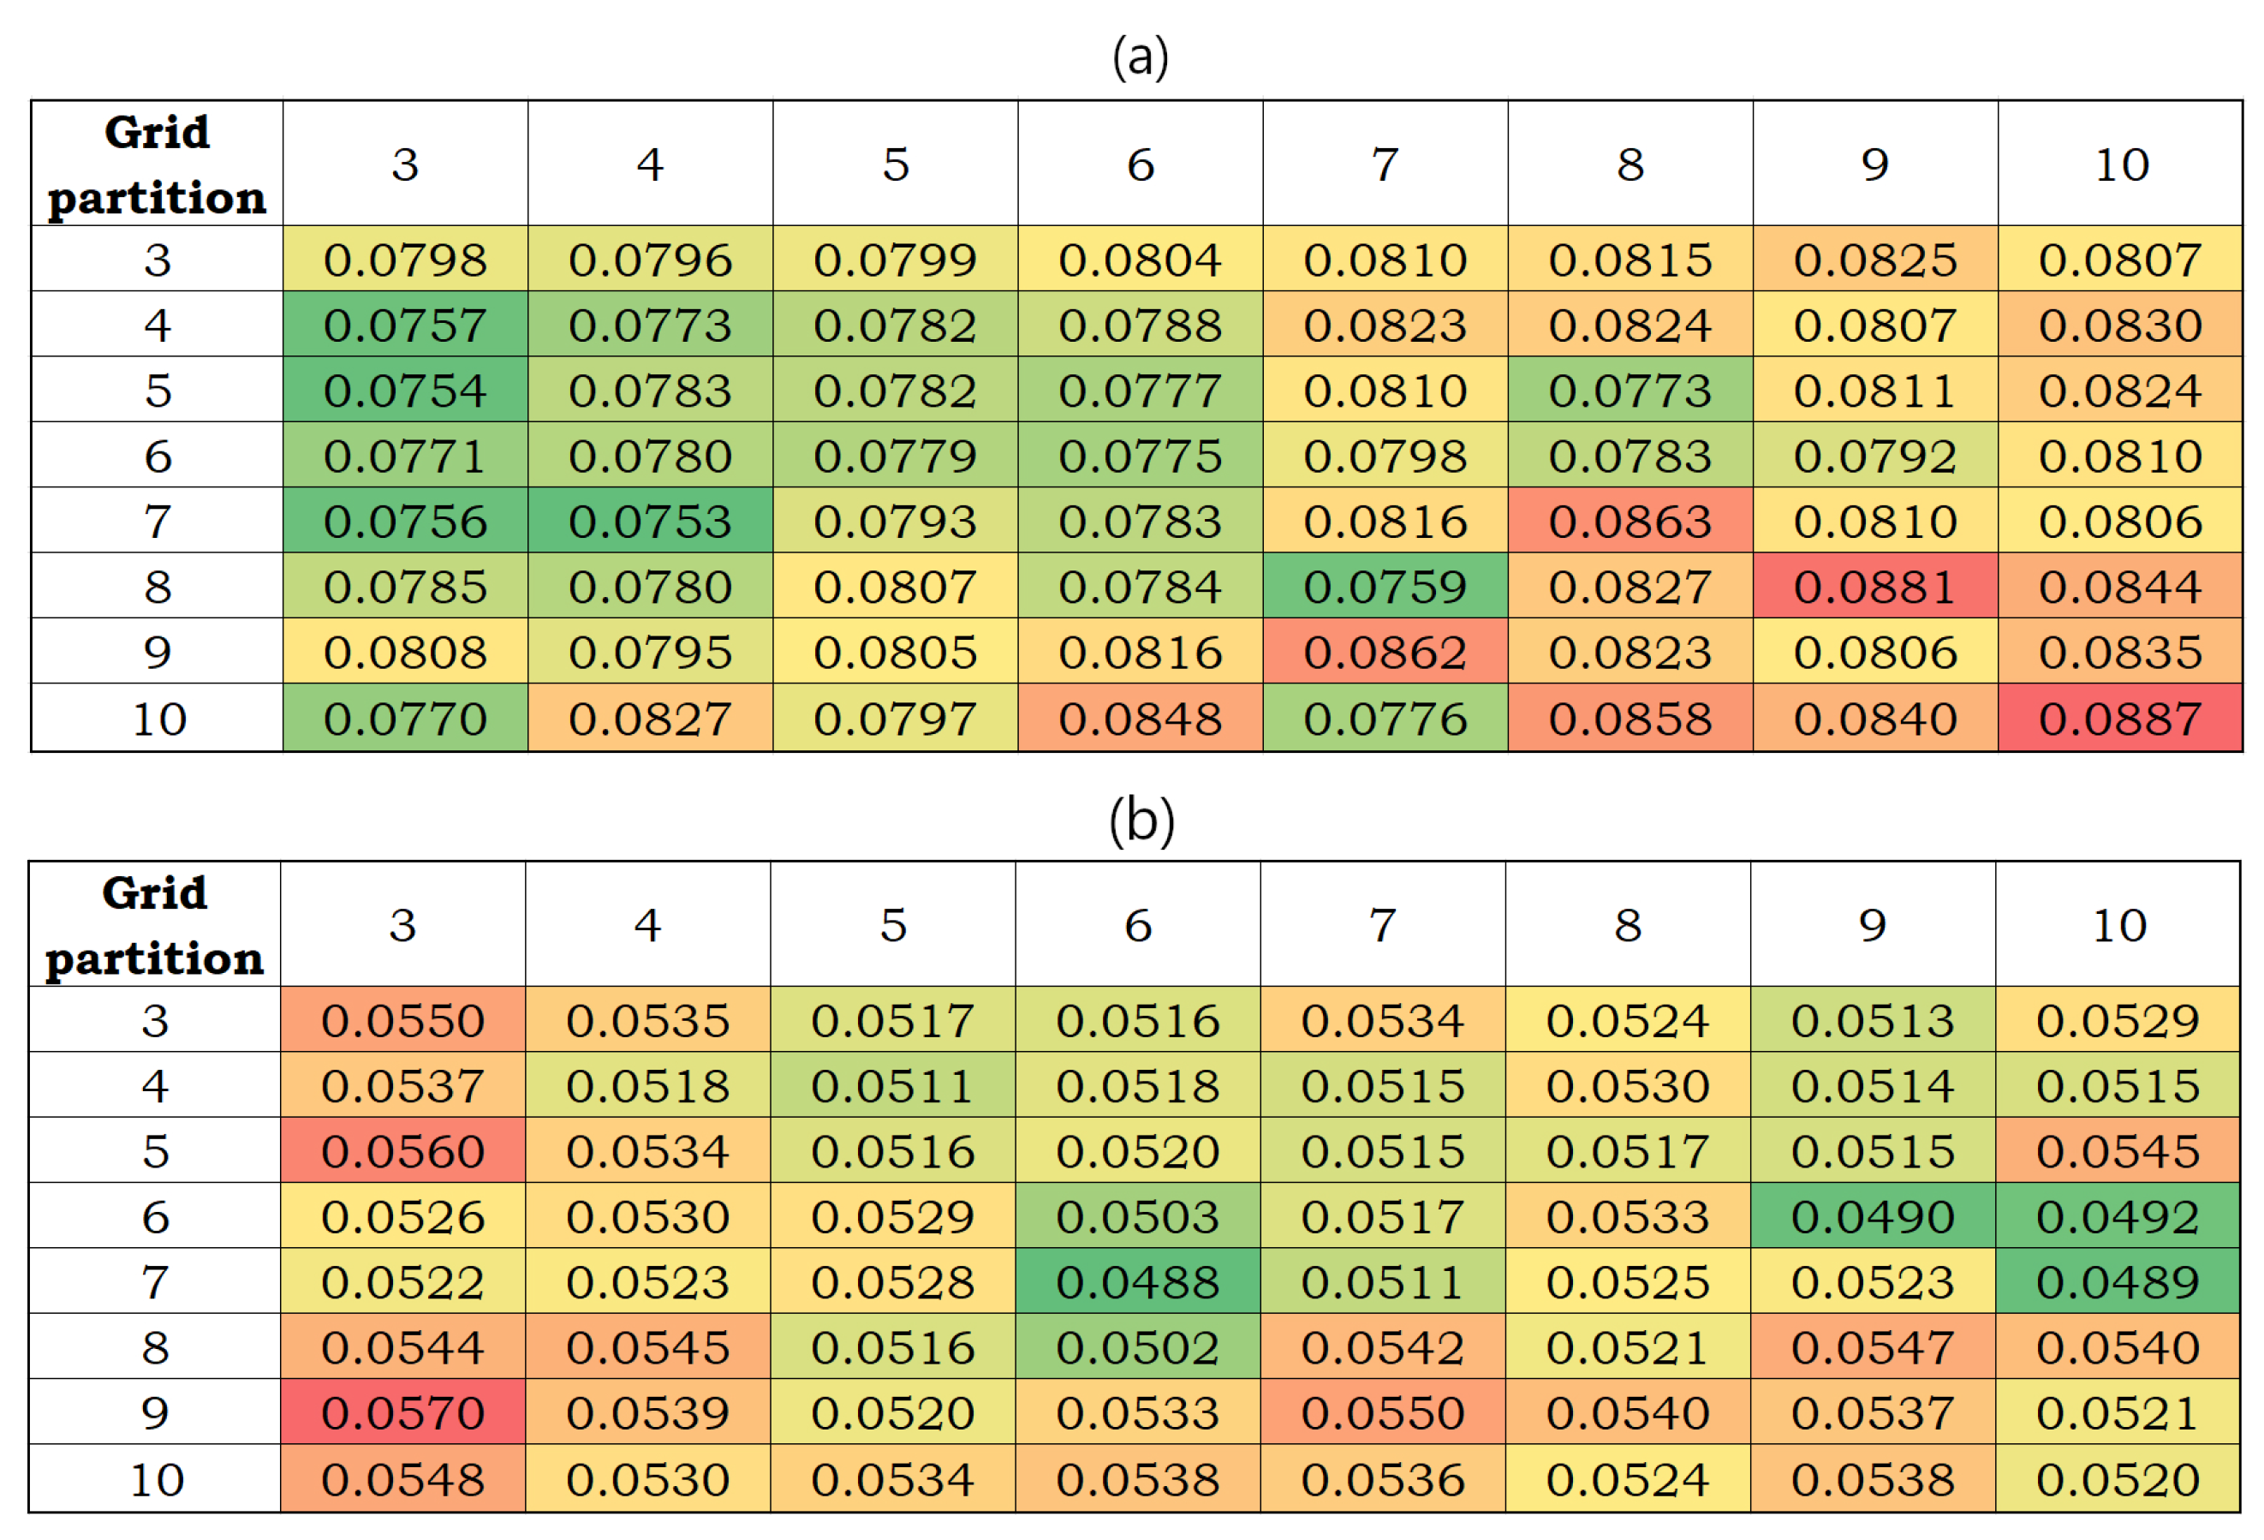The height and width of the screenshot is (1540, 2264).
Task: Click the green 0.0754 cell
Action: [405, 390]
